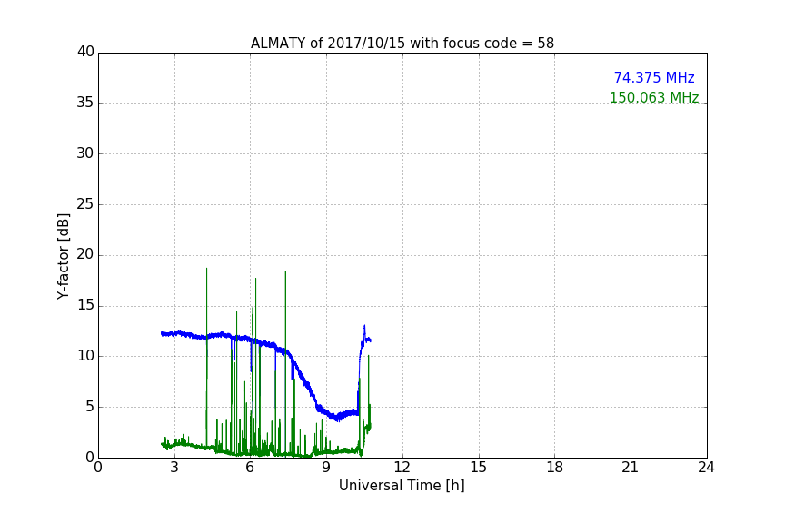Image resolution: width=785 pixels, height=523 pixels.
Task: Click y-axis tick label '40'
Action: pyautogui.click(x=85, y=52)
